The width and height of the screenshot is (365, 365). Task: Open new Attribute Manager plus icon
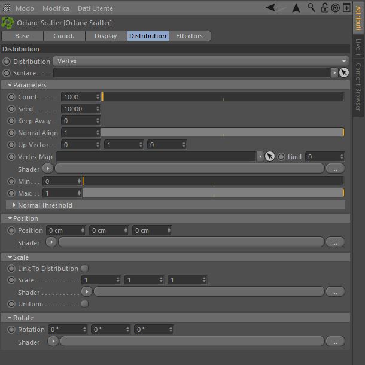pos(346,8)
